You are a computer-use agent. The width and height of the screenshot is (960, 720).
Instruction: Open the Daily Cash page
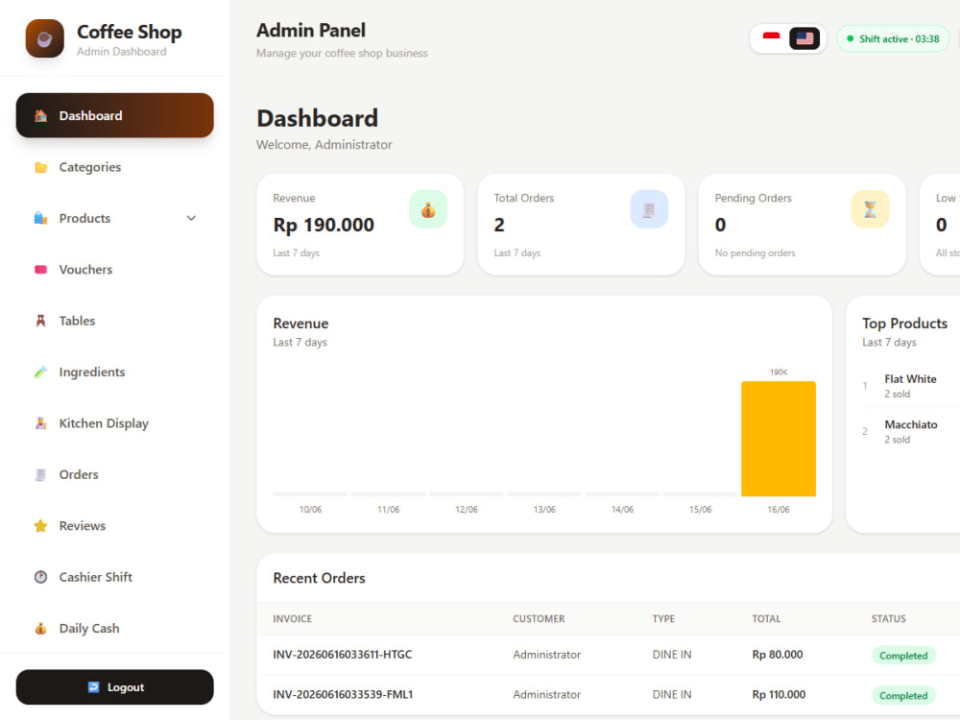114,628
